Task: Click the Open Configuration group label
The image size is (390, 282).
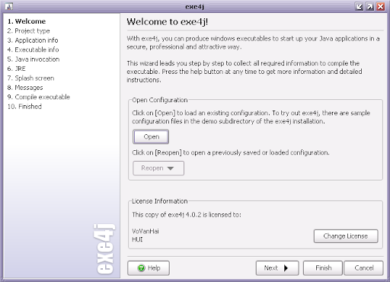Action: [x=160, y=100]
